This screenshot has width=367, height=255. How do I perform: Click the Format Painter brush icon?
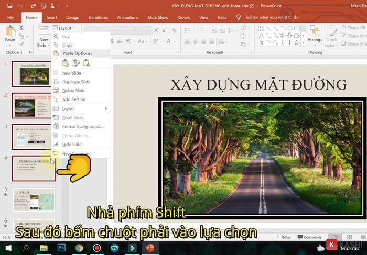tap(21, 44)
